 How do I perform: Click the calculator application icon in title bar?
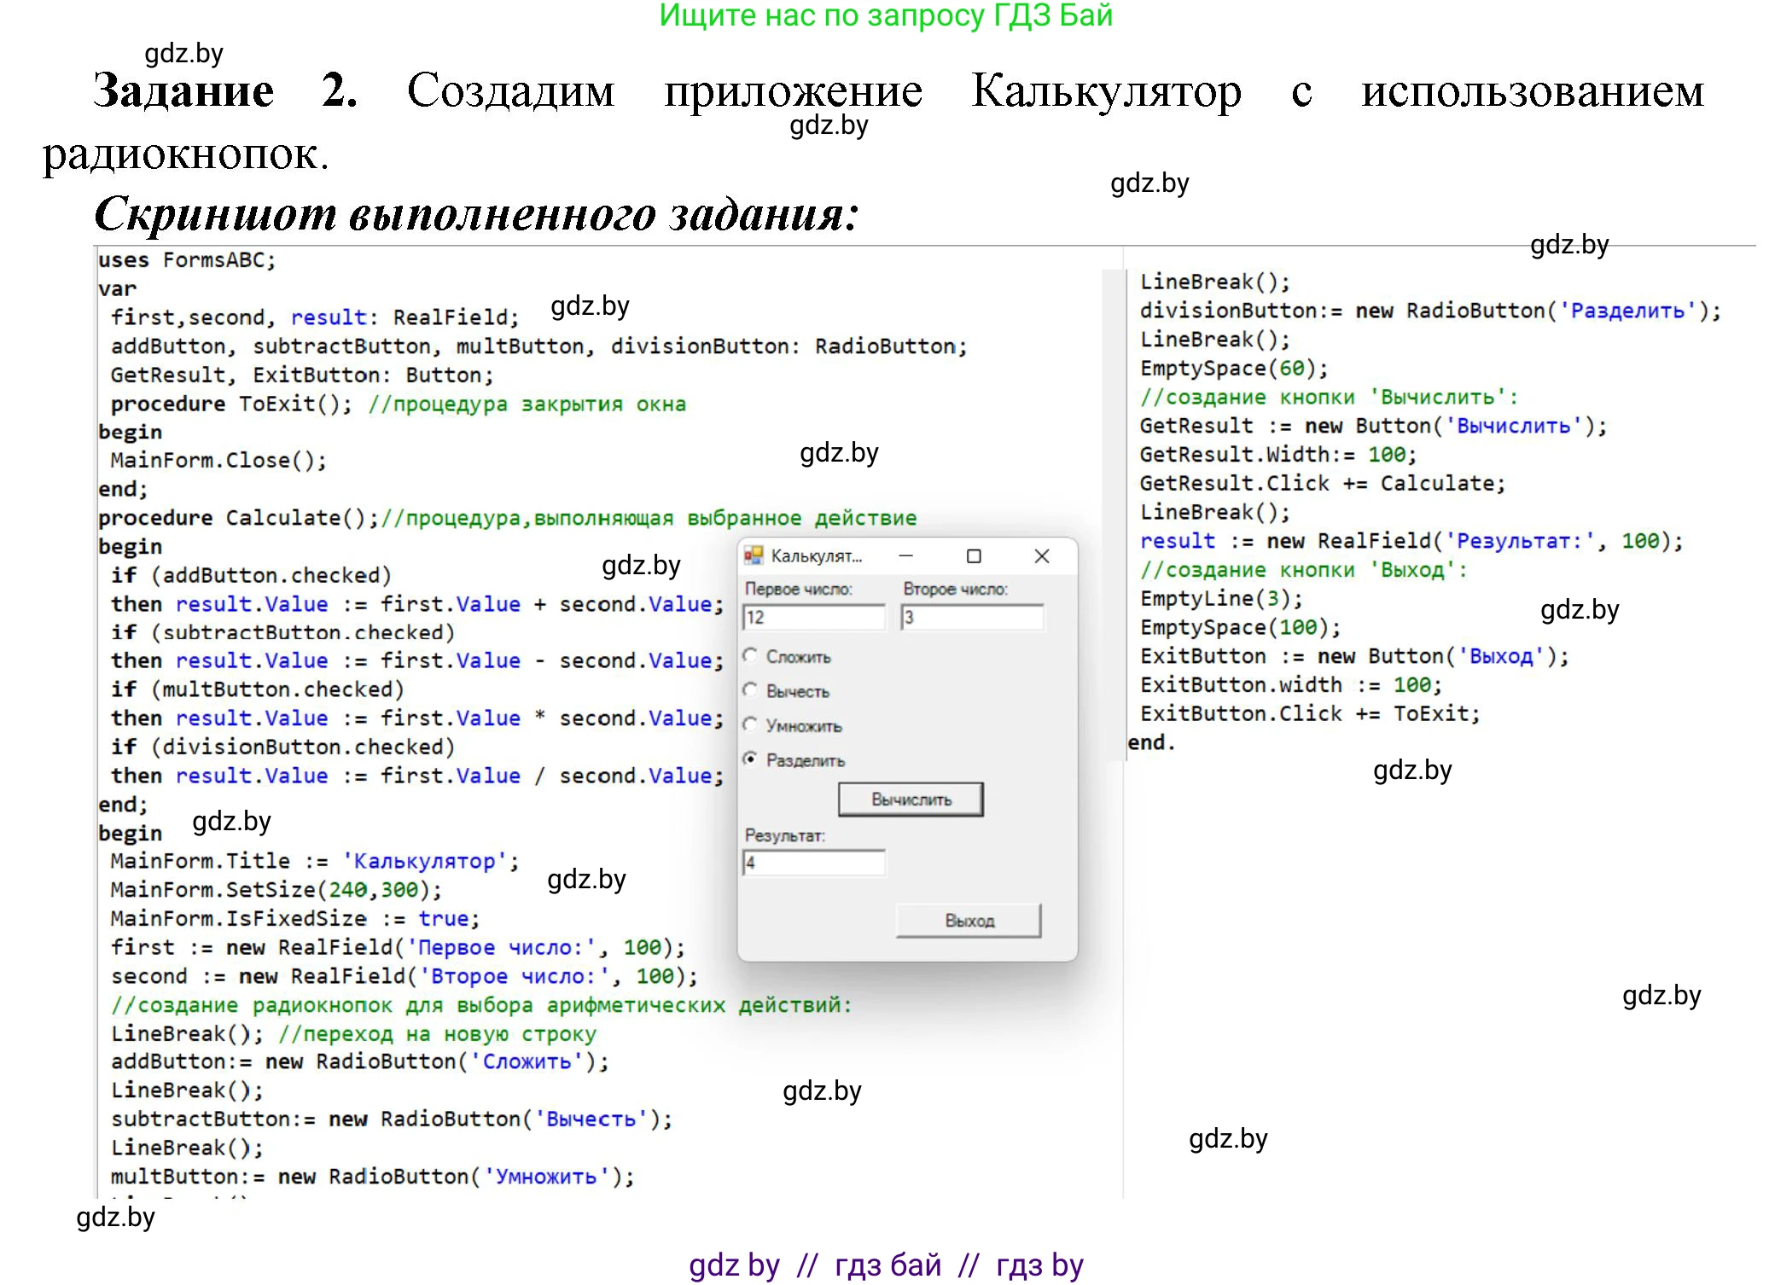point(753,555)
